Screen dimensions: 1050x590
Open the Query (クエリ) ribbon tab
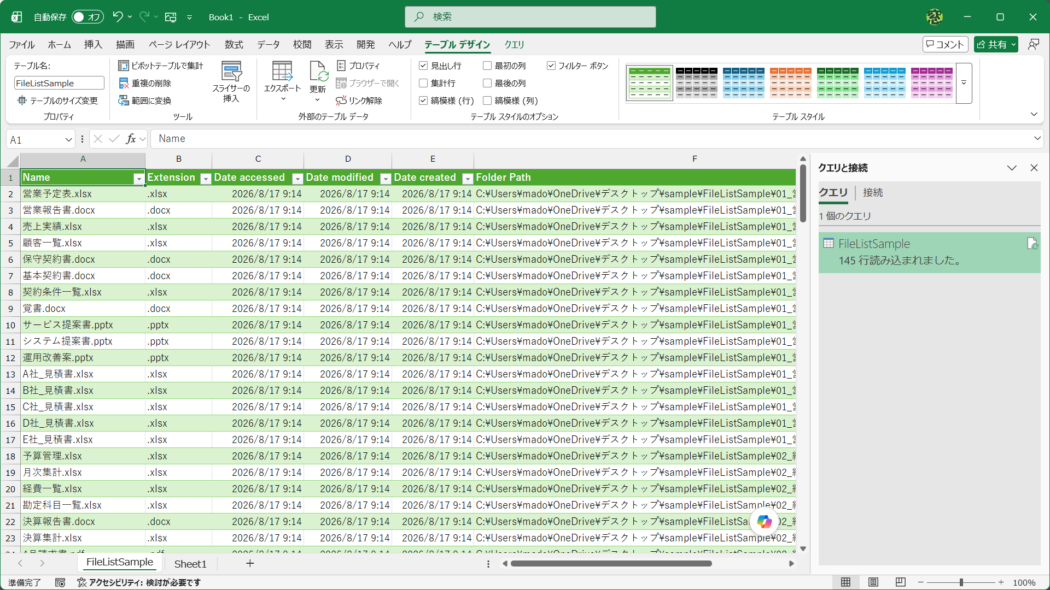(514, 45)
